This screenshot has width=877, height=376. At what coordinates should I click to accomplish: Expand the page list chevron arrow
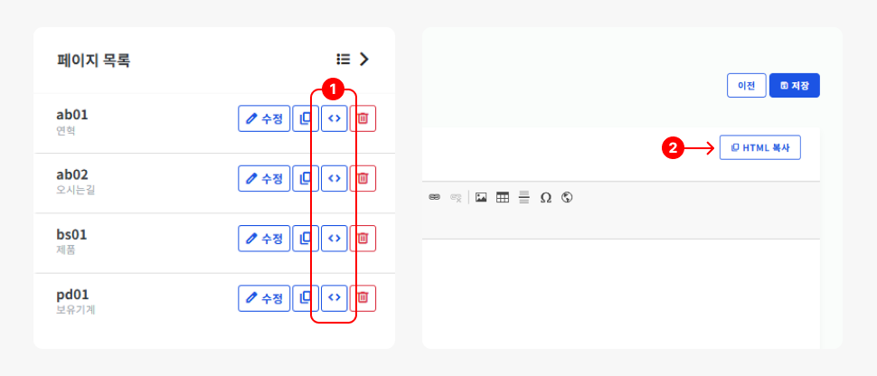point(364,60)
